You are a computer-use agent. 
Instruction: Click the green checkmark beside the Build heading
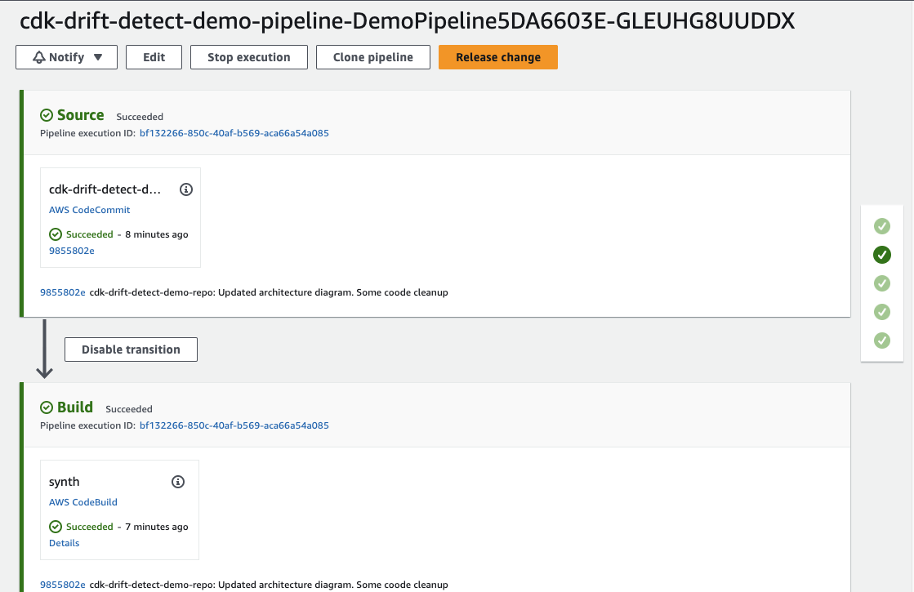pos(47,407)
